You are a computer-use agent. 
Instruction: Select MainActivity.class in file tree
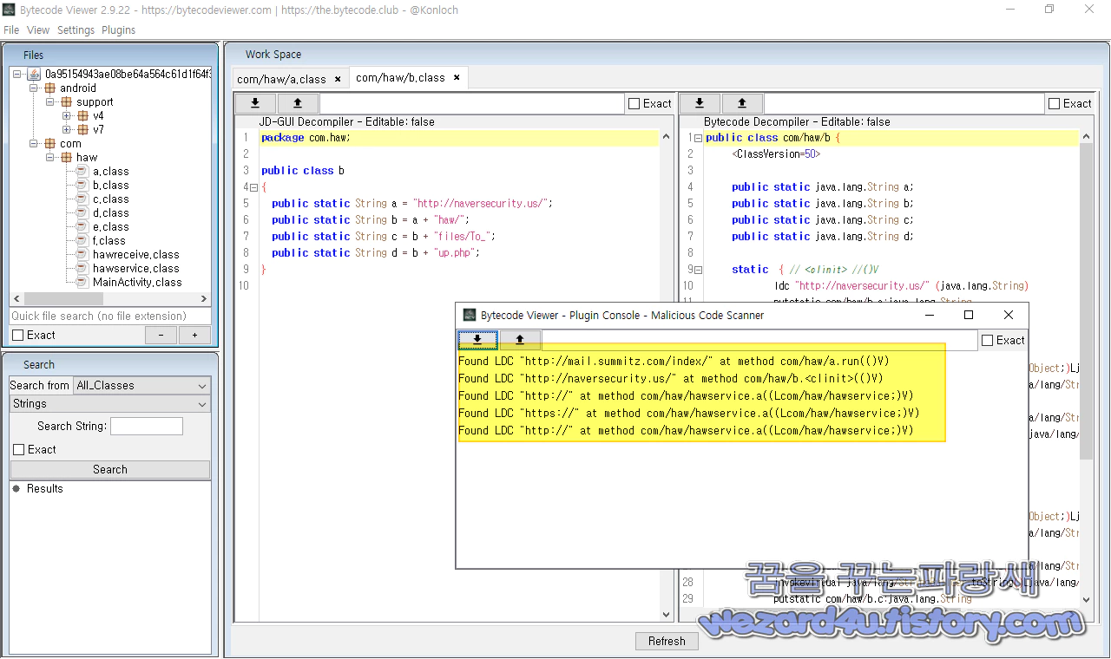(137, 283)
